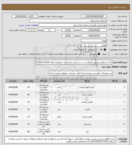Screen dimensions: 132x145
Task: Click the پیراهن مردانه item name
Action: (x=87, y=95)
